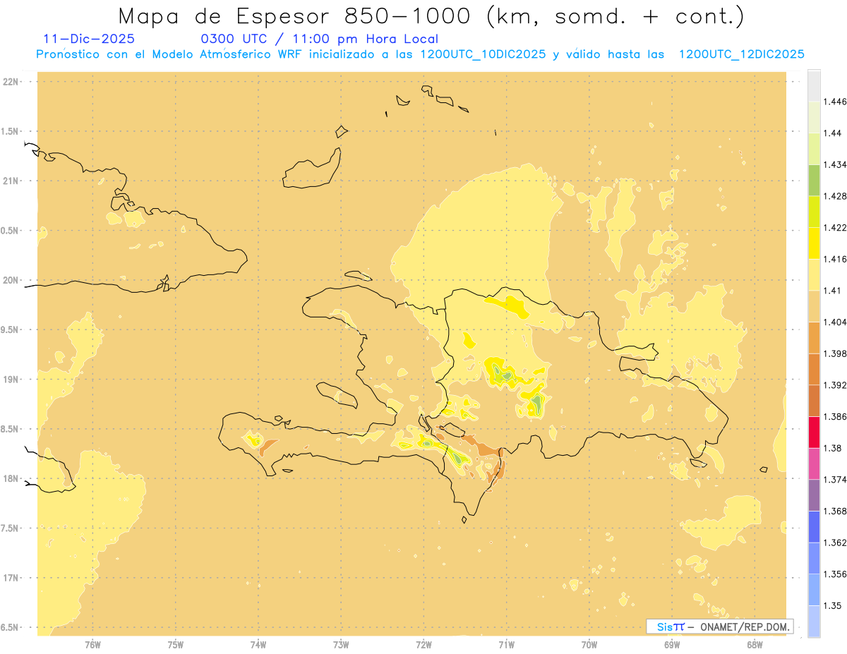
Task: Pick the pale cream swatch between 1.44 and 1.446
Action: [x=814, y=117]
